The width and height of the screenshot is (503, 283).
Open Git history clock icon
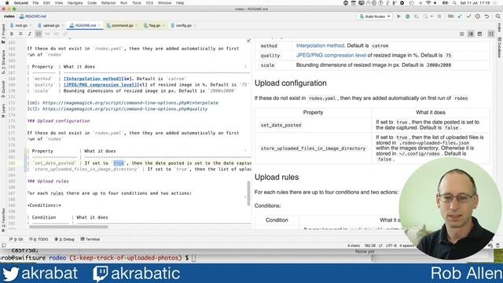click(478, 17)
